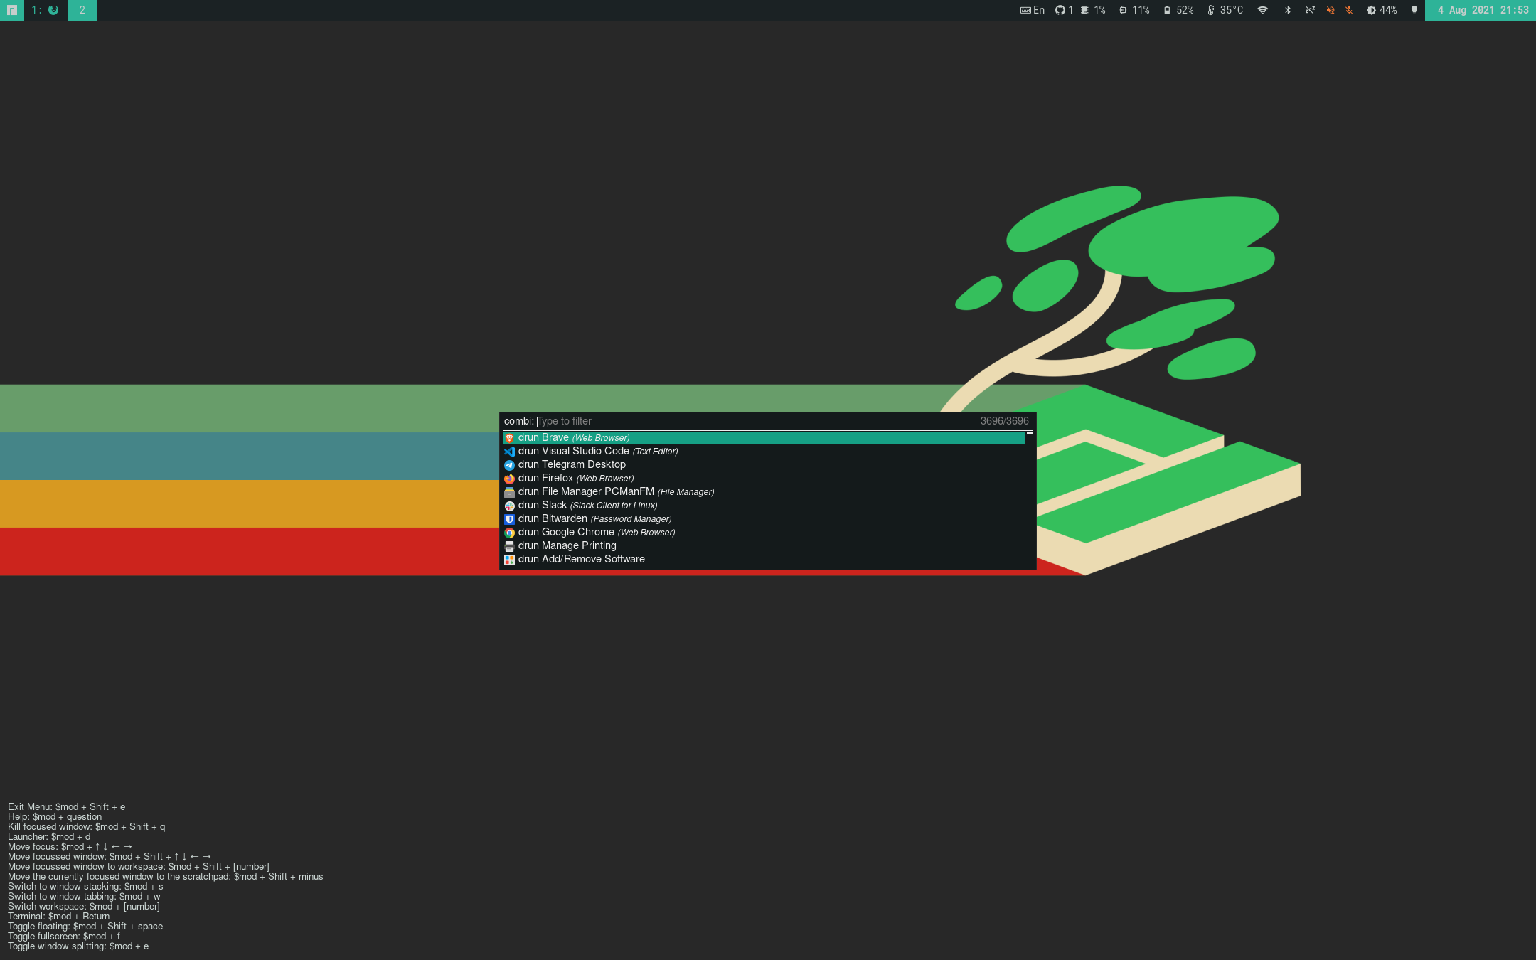This screenshot has width=1536, height=960.
Task: Click the Wi-Fi status icon
Action: [x=1262, y=10]
